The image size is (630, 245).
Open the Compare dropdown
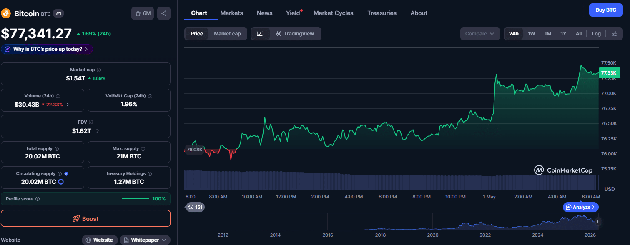click(x=480, y=34)
